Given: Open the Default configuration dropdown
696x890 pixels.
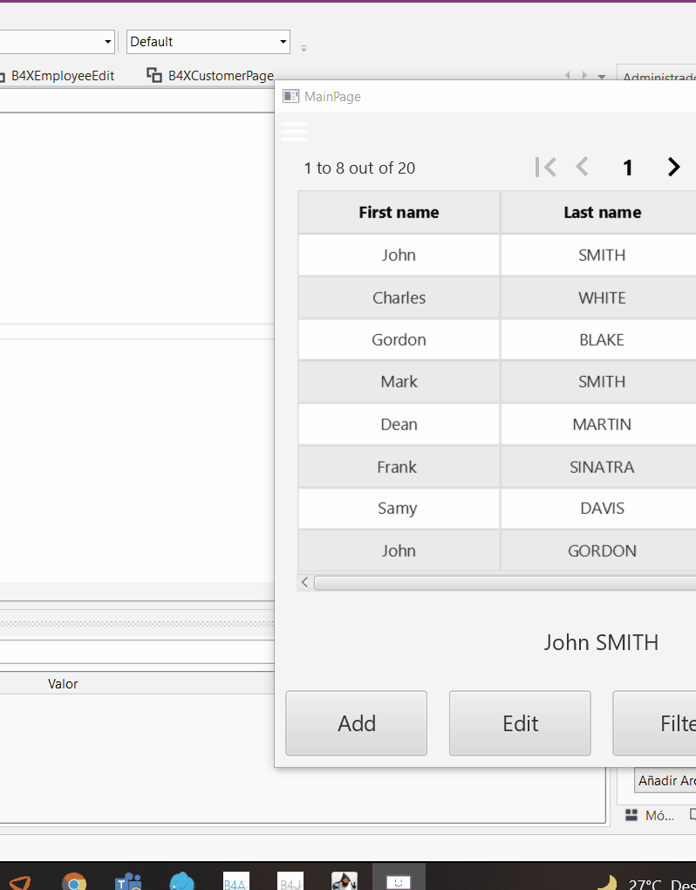Looking at the screenshot, I should [x=208, y=42].
